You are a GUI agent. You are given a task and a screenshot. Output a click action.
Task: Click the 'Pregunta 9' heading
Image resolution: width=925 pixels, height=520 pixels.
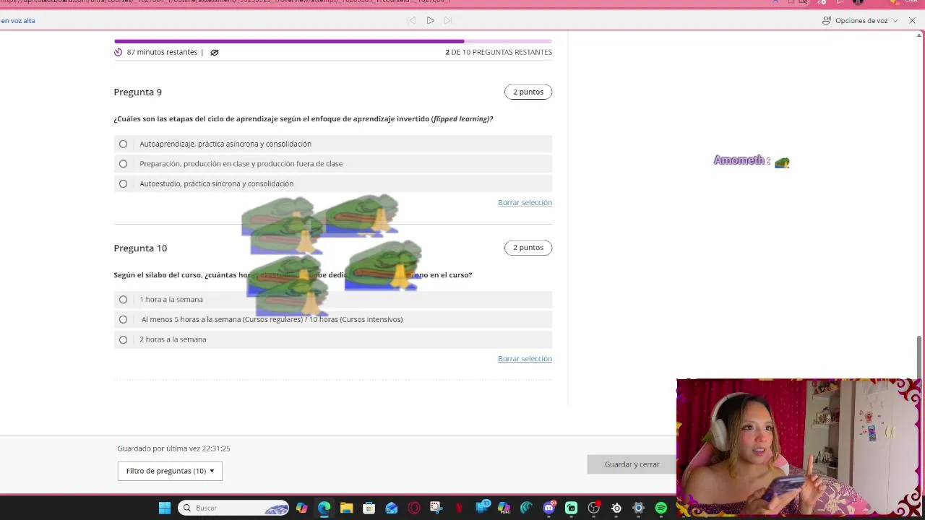click(138, 92)
